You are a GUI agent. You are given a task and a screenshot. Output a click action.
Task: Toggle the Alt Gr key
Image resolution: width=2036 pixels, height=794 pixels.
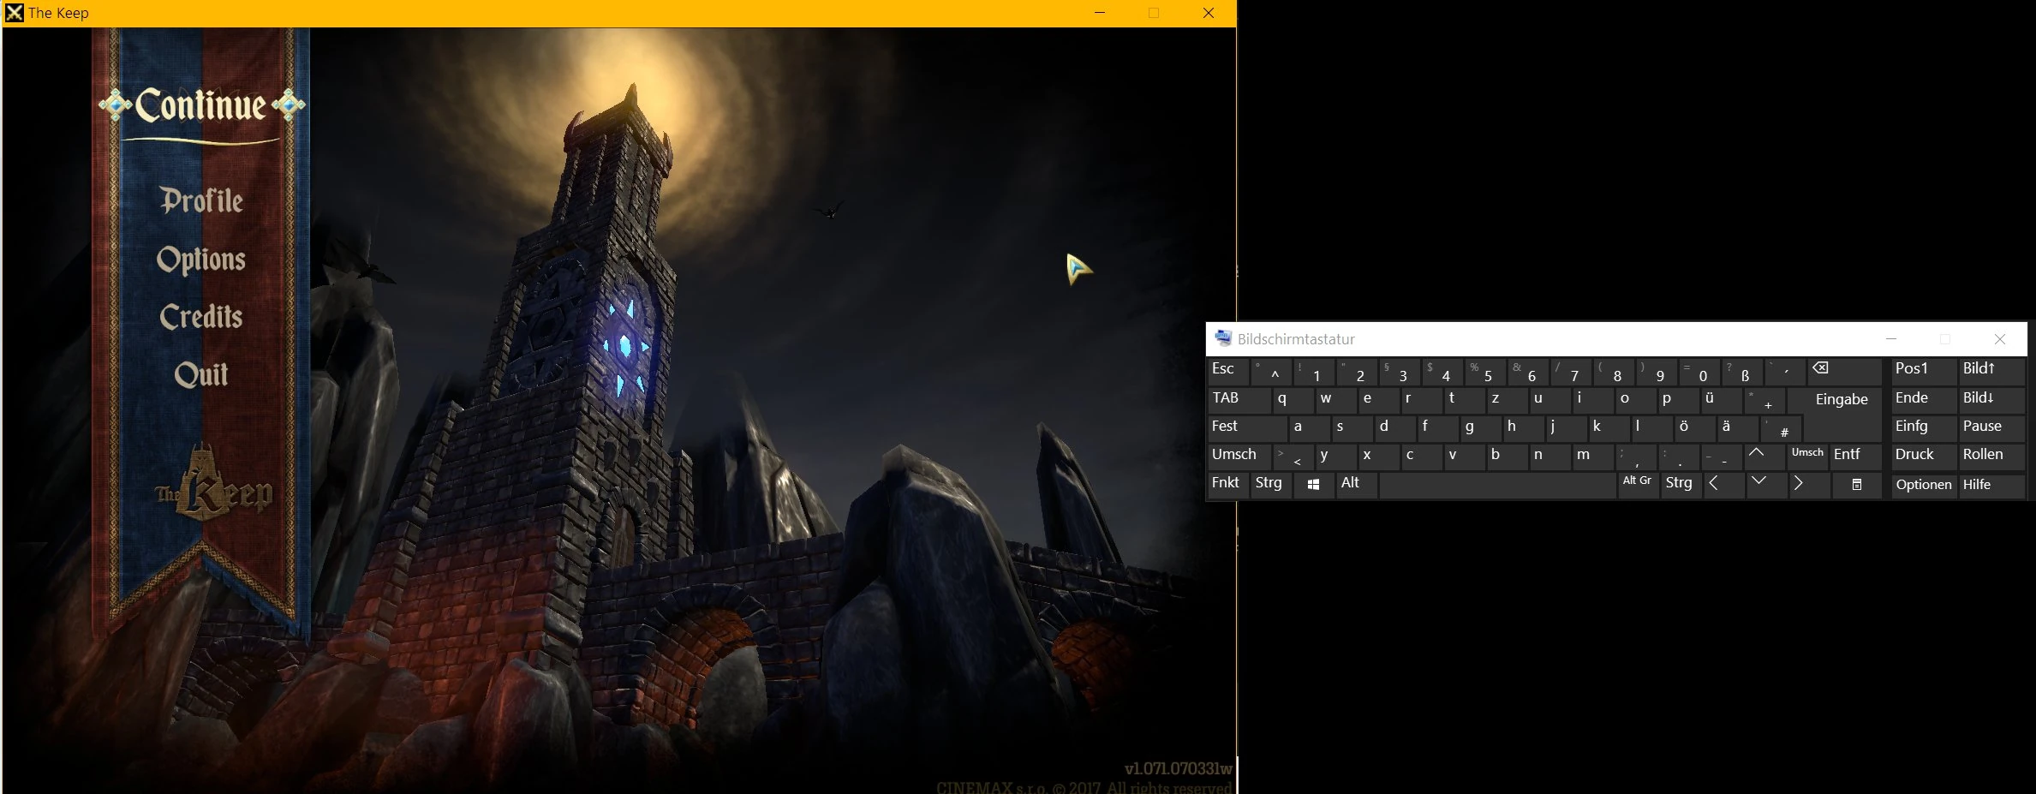point(1637,485)
